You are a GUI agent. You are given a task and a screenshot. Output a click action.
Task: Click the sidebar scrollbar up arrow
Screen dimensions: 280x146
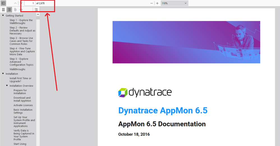[x=38, y=15]
